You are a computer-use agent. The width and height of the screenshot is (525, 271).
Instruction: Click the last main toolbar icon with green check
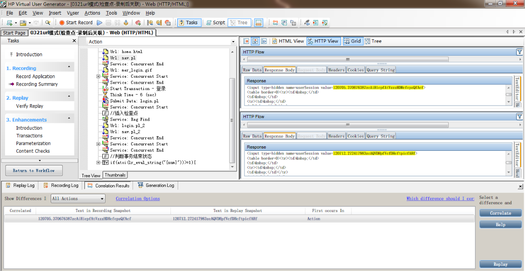[324, 23]
